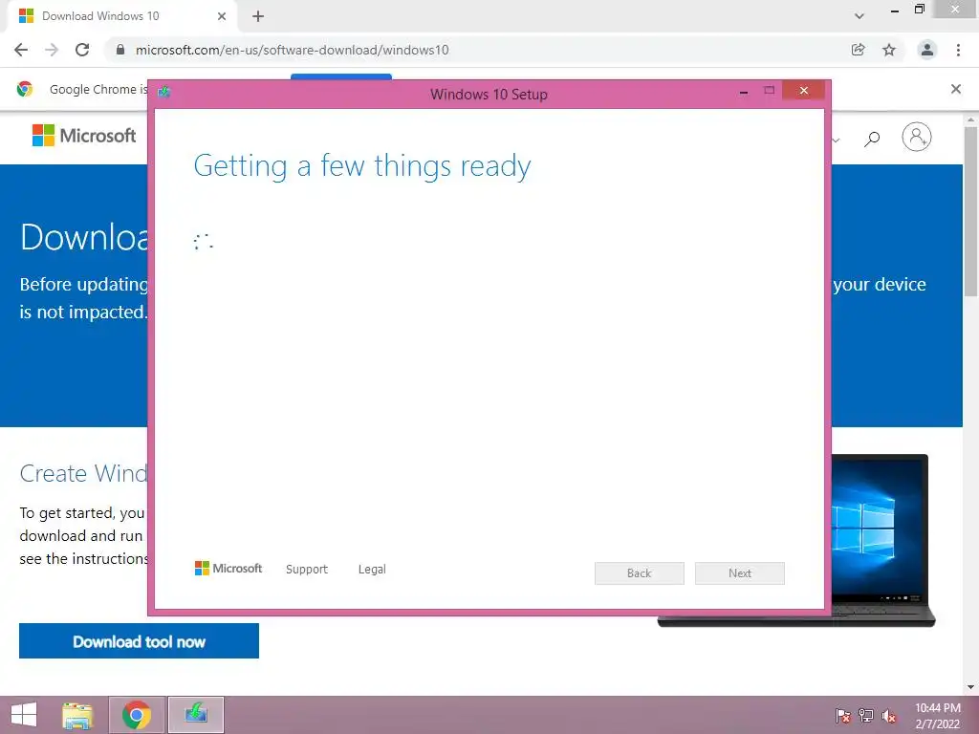The width and height of the screenshot is (979, 734).
Task: Click the Windows Setup taskbar icon
Action: [x=196, y=715]
